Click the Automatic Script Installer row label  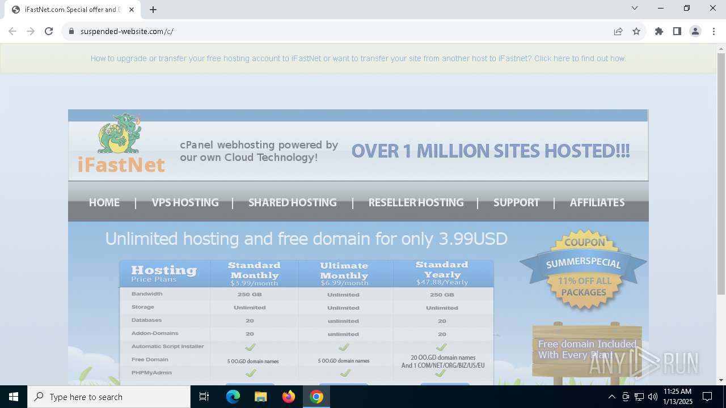167,346
